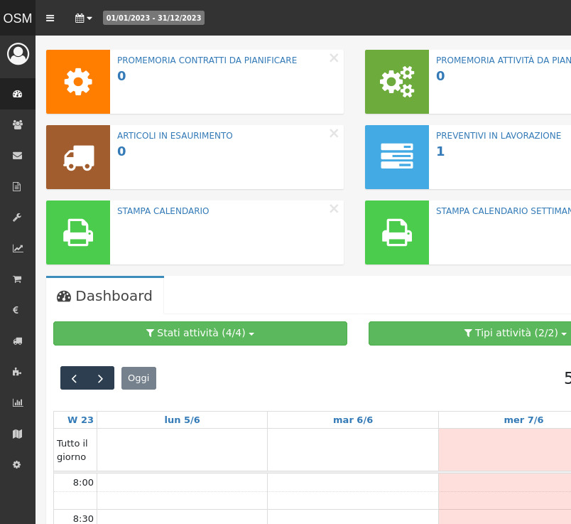Open the users group sidebar icon
This screenshot has height=524, width=571.
[x=18, y=124]
